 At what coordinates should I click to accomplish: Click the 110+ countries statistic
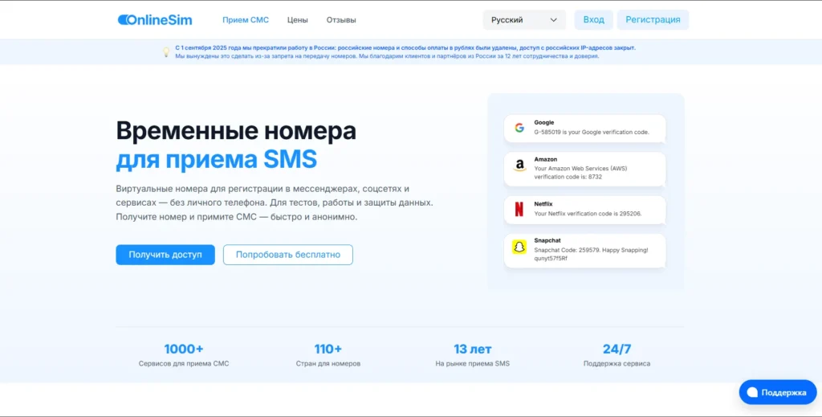coord(328,349)
